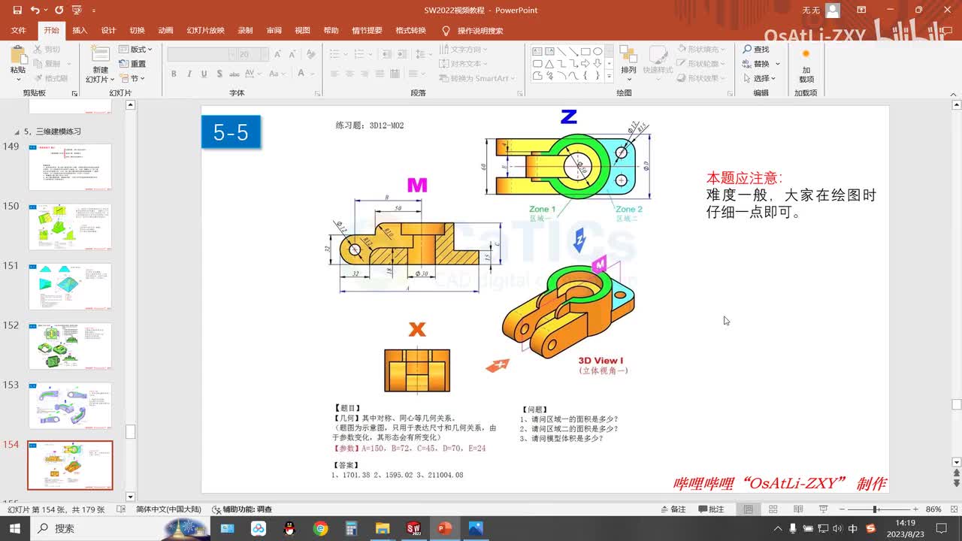
Task: Open File Explorer from Windows taskbar
Action: tap(383, 528)
